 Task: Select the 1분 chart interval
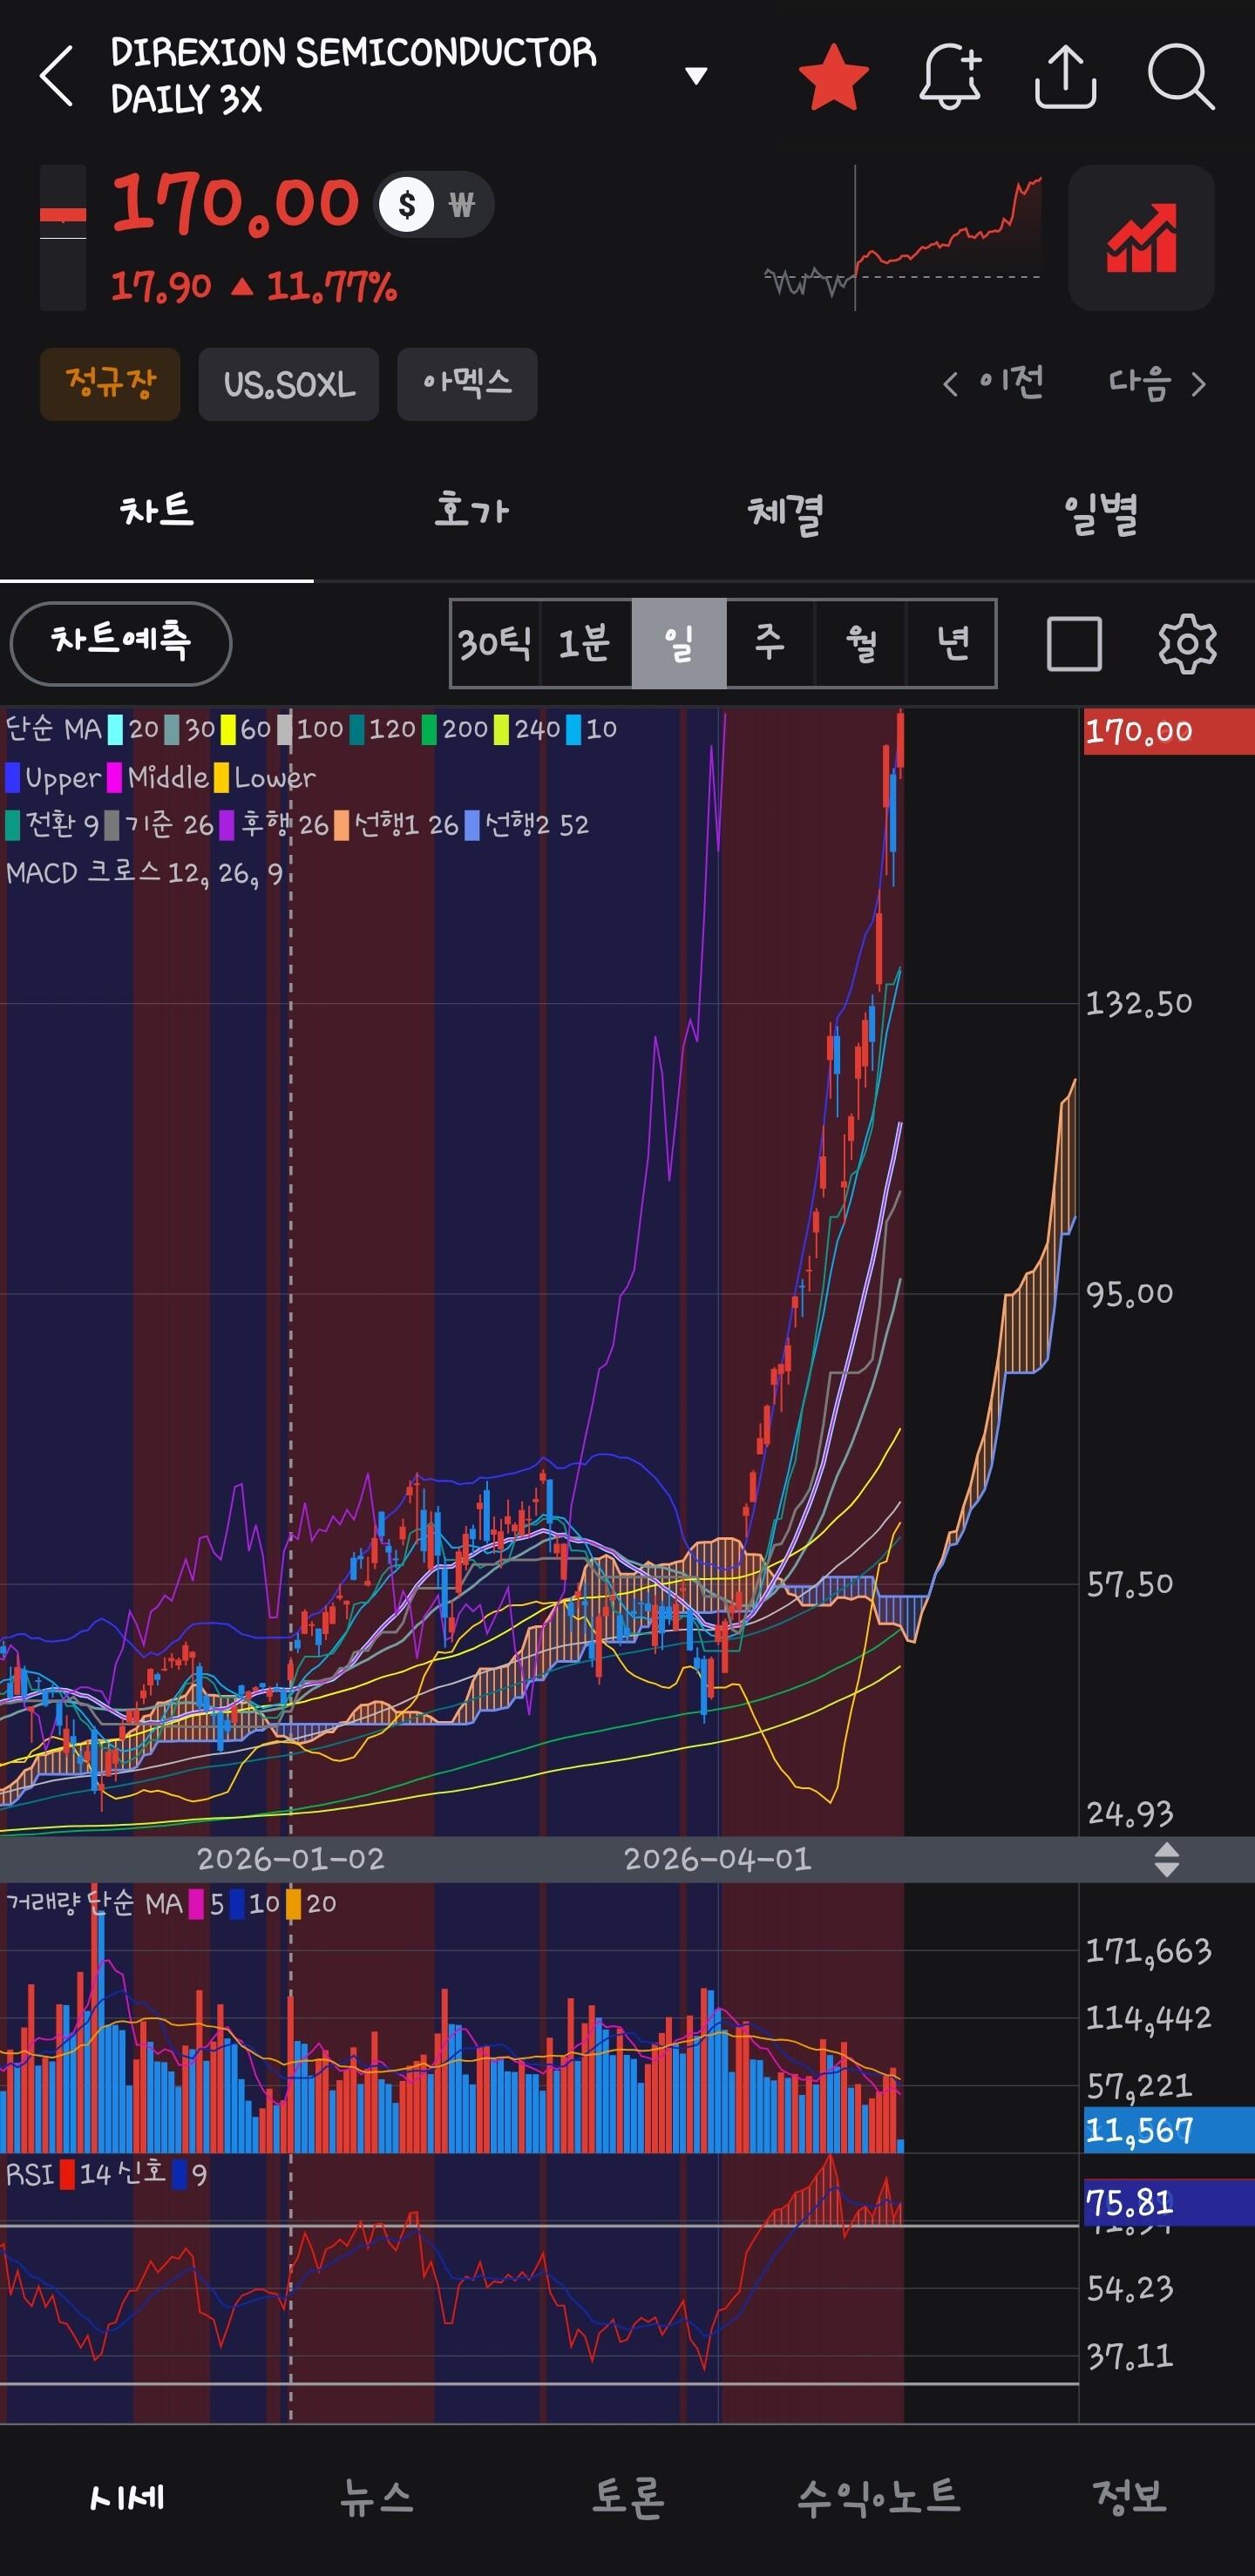click(585, 643)
